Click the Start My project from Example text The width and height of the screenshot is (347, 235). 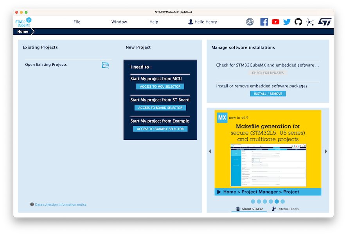[x=160, y=121]
